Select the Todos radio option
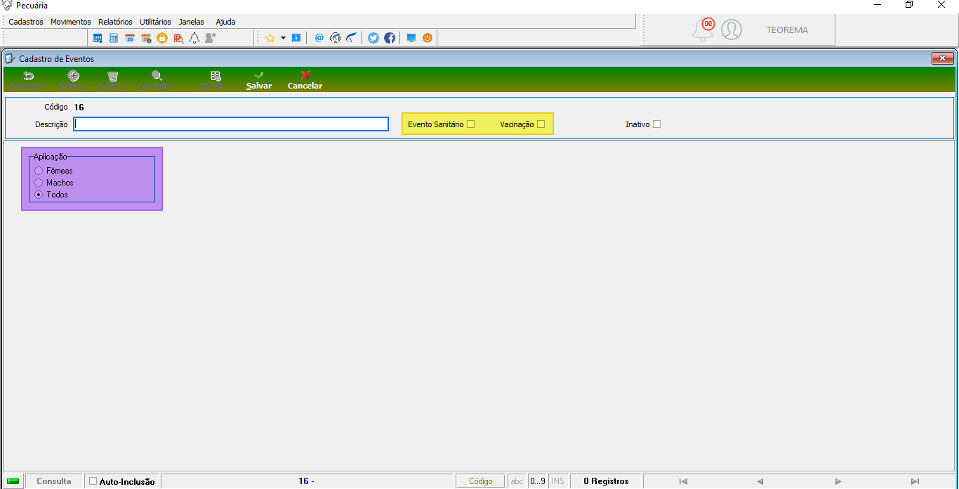This screenshot has width=959, height=489. 39,195
